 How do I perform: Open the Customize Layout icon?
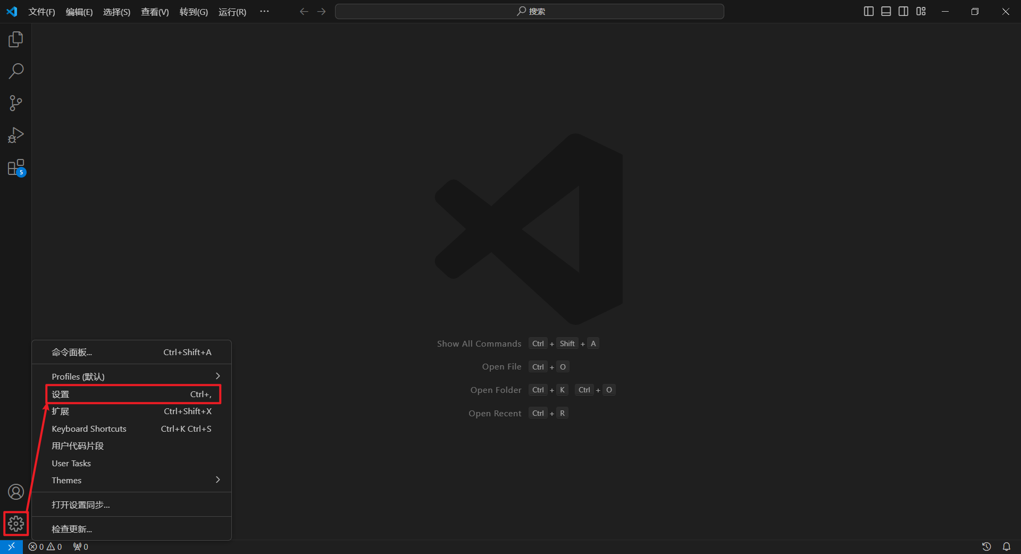[x=921, y=11]
